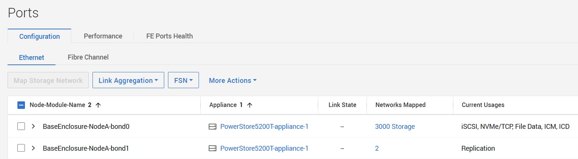Switch to the Configuration tab
578x159 pixels.
coord(40,36)
